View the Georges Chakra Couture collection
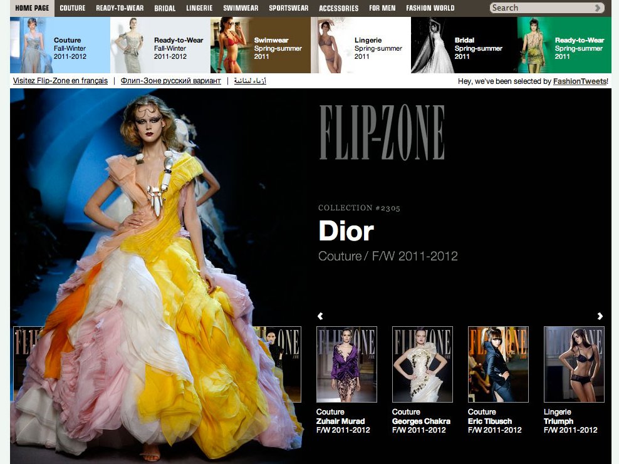 point(422,364)
